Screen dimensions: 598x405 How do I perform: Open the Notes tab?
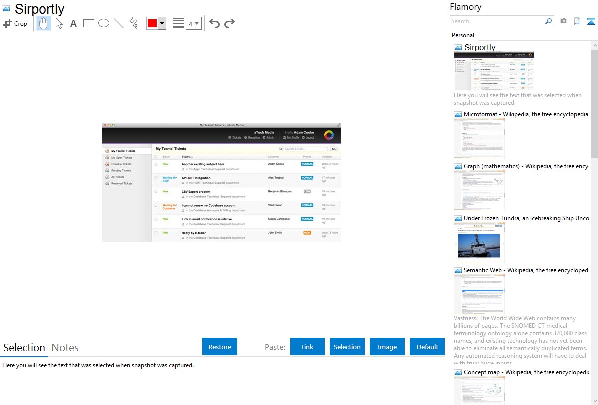coord(65,348)
